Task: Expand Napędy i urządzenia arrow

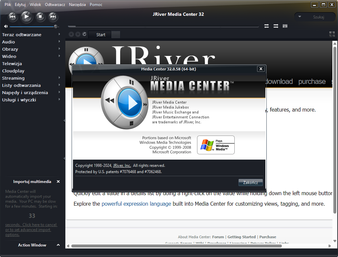Action: tap(59, 92)
